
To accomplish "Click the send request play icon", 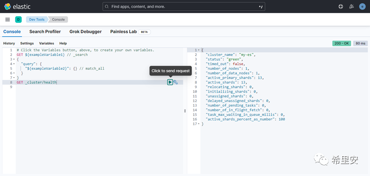I will click(170, 82).
